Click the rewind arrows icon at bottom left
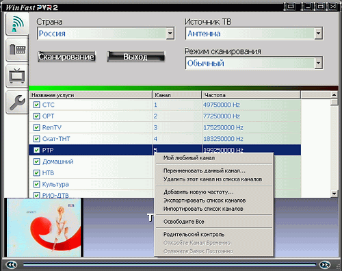The width and height of the screenshot is (342, 271). point(12,265)
